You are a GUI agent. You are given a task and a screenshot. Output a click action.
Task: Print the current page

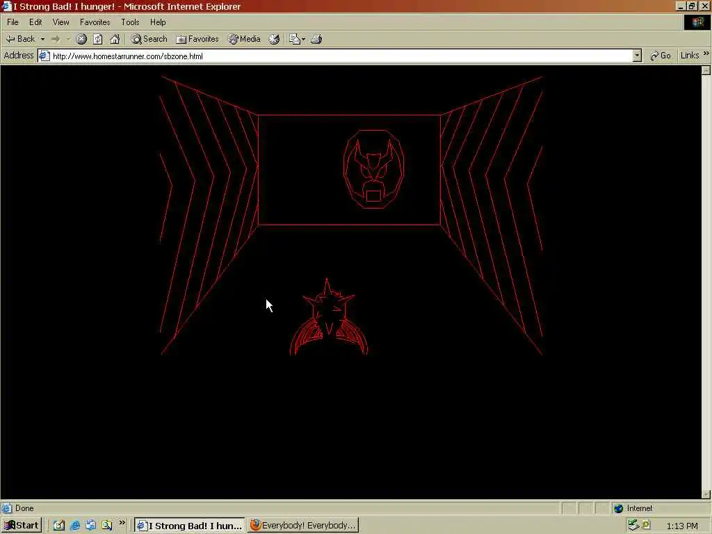[x=316, y=39]
